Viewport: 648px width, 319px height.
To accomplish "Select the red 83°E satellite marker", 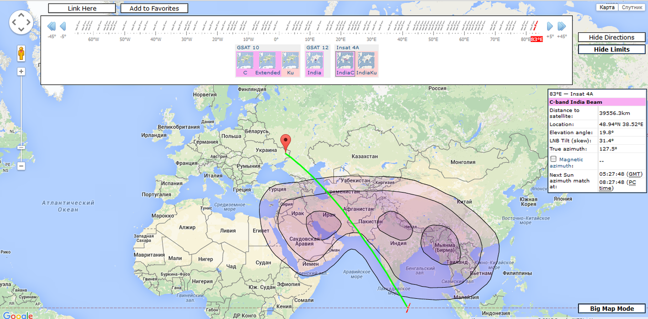I will pyautogui.click(x=537, y=39).
